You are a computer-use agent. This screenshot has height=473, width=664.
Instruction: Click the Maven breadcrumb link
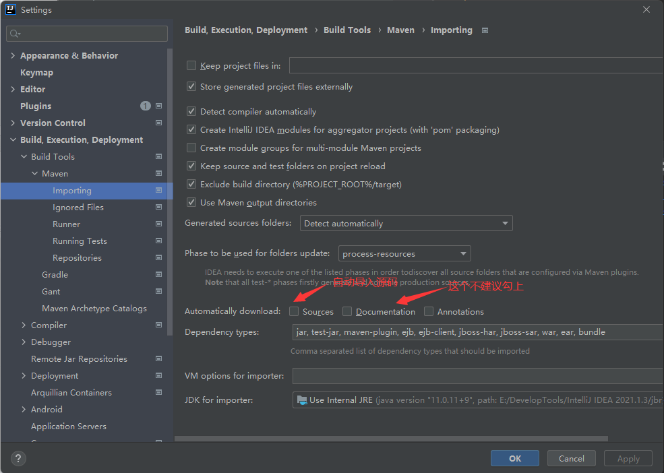click(x=400, y=30)
